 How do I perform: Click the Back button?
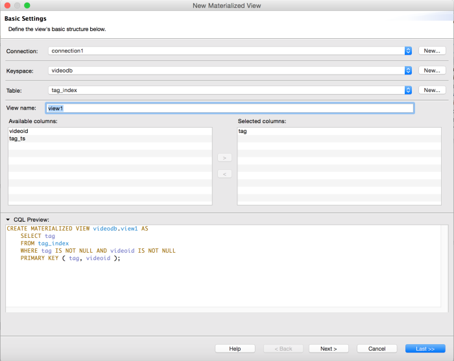click(283, 349)
